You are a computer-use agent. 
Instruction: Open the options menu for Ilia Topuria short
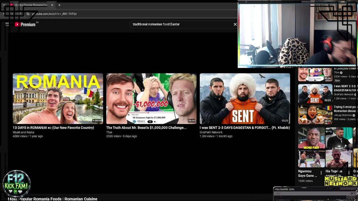pyautogui.click(x=349, y=173)
